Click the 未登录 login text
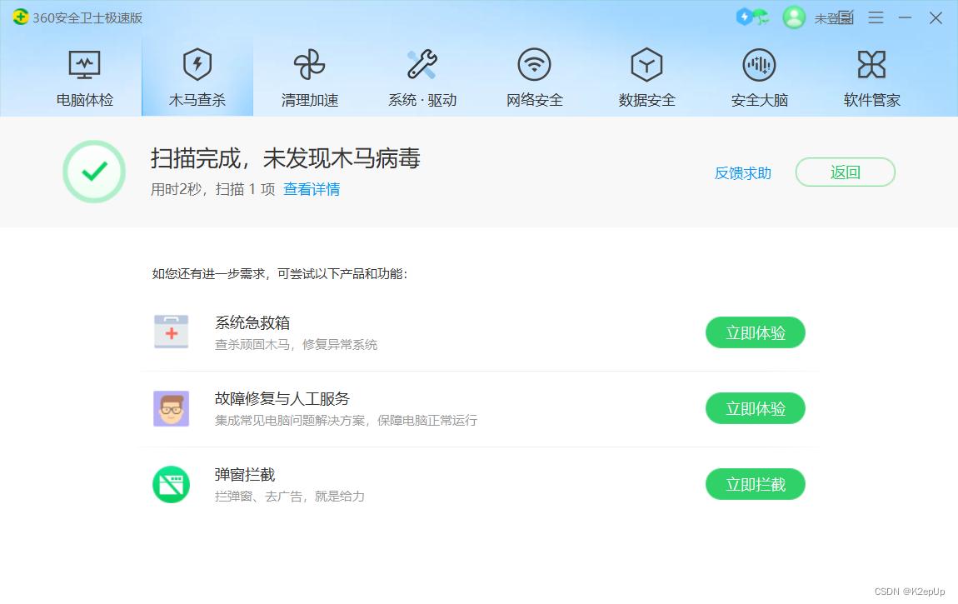Screen dimensions: 958x604 833,18
